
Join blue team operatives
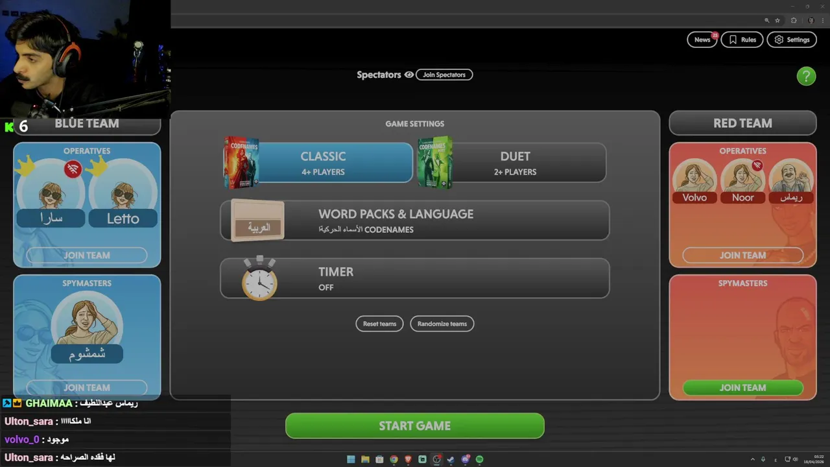click(x=87, y=255)
